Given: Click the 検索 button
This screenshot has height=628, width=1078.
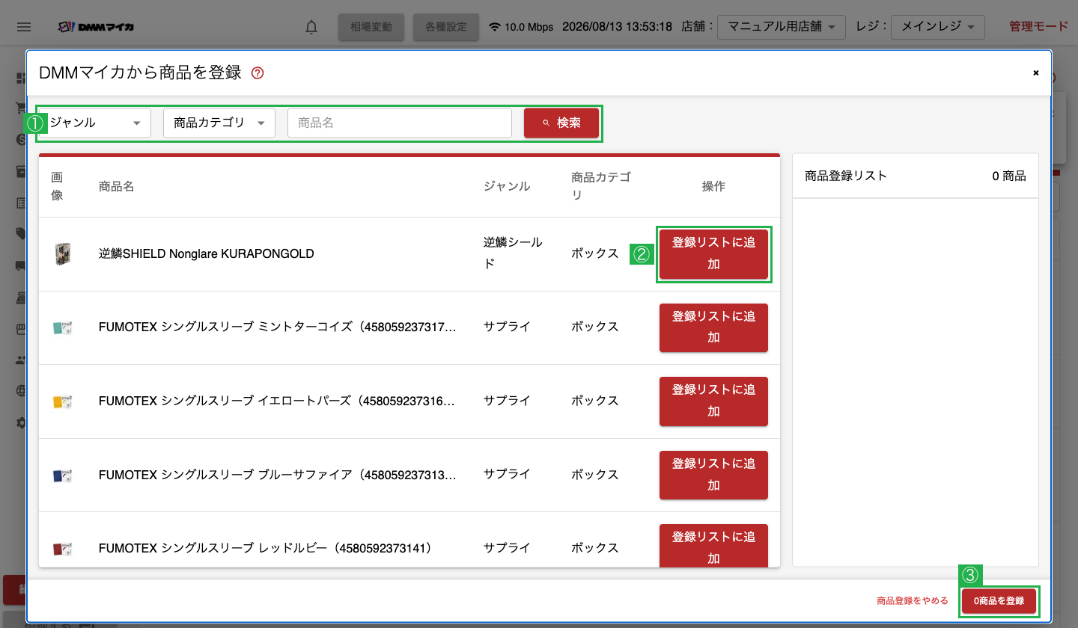Looking at the screenshot, I should pyautogui.click(x=561, y=123).
